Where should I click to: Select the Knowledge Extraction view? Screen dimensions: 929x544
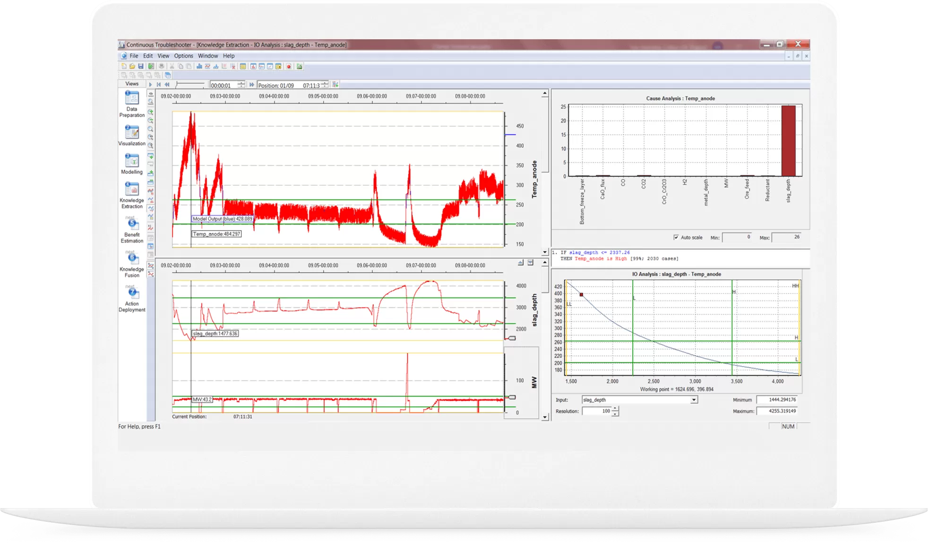click(132, 195)
